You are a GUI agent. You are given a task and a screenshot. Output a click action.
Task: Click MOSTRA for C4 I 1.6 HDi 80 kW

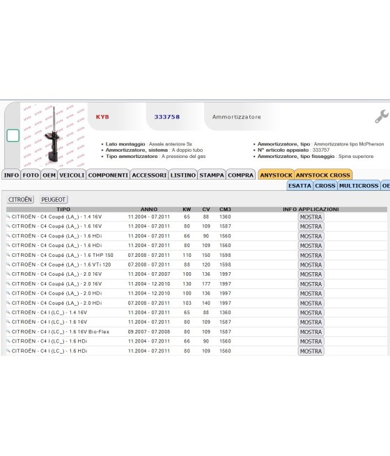click(311, 351)
